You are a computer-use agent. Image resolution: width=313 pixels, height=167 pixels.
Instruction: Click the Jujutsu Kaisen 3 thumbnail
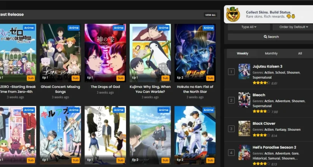[244, 71]
